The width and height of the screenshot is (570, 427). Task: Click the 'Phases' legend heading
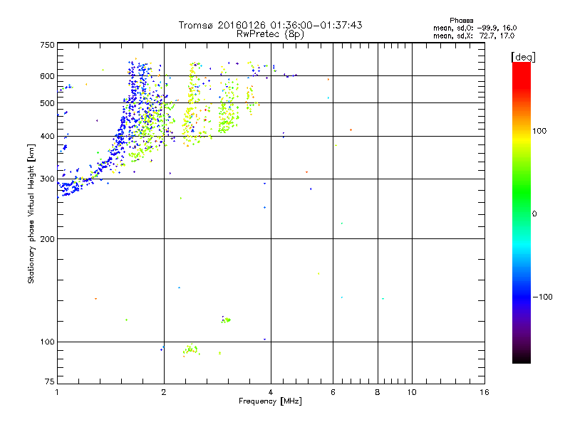point(461,21)
